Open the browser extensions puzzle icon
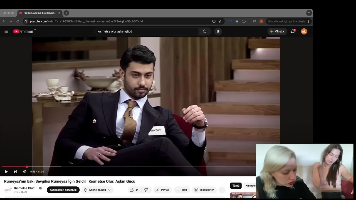356x200 pixels. pyautogui.click(x=244, y=21)
